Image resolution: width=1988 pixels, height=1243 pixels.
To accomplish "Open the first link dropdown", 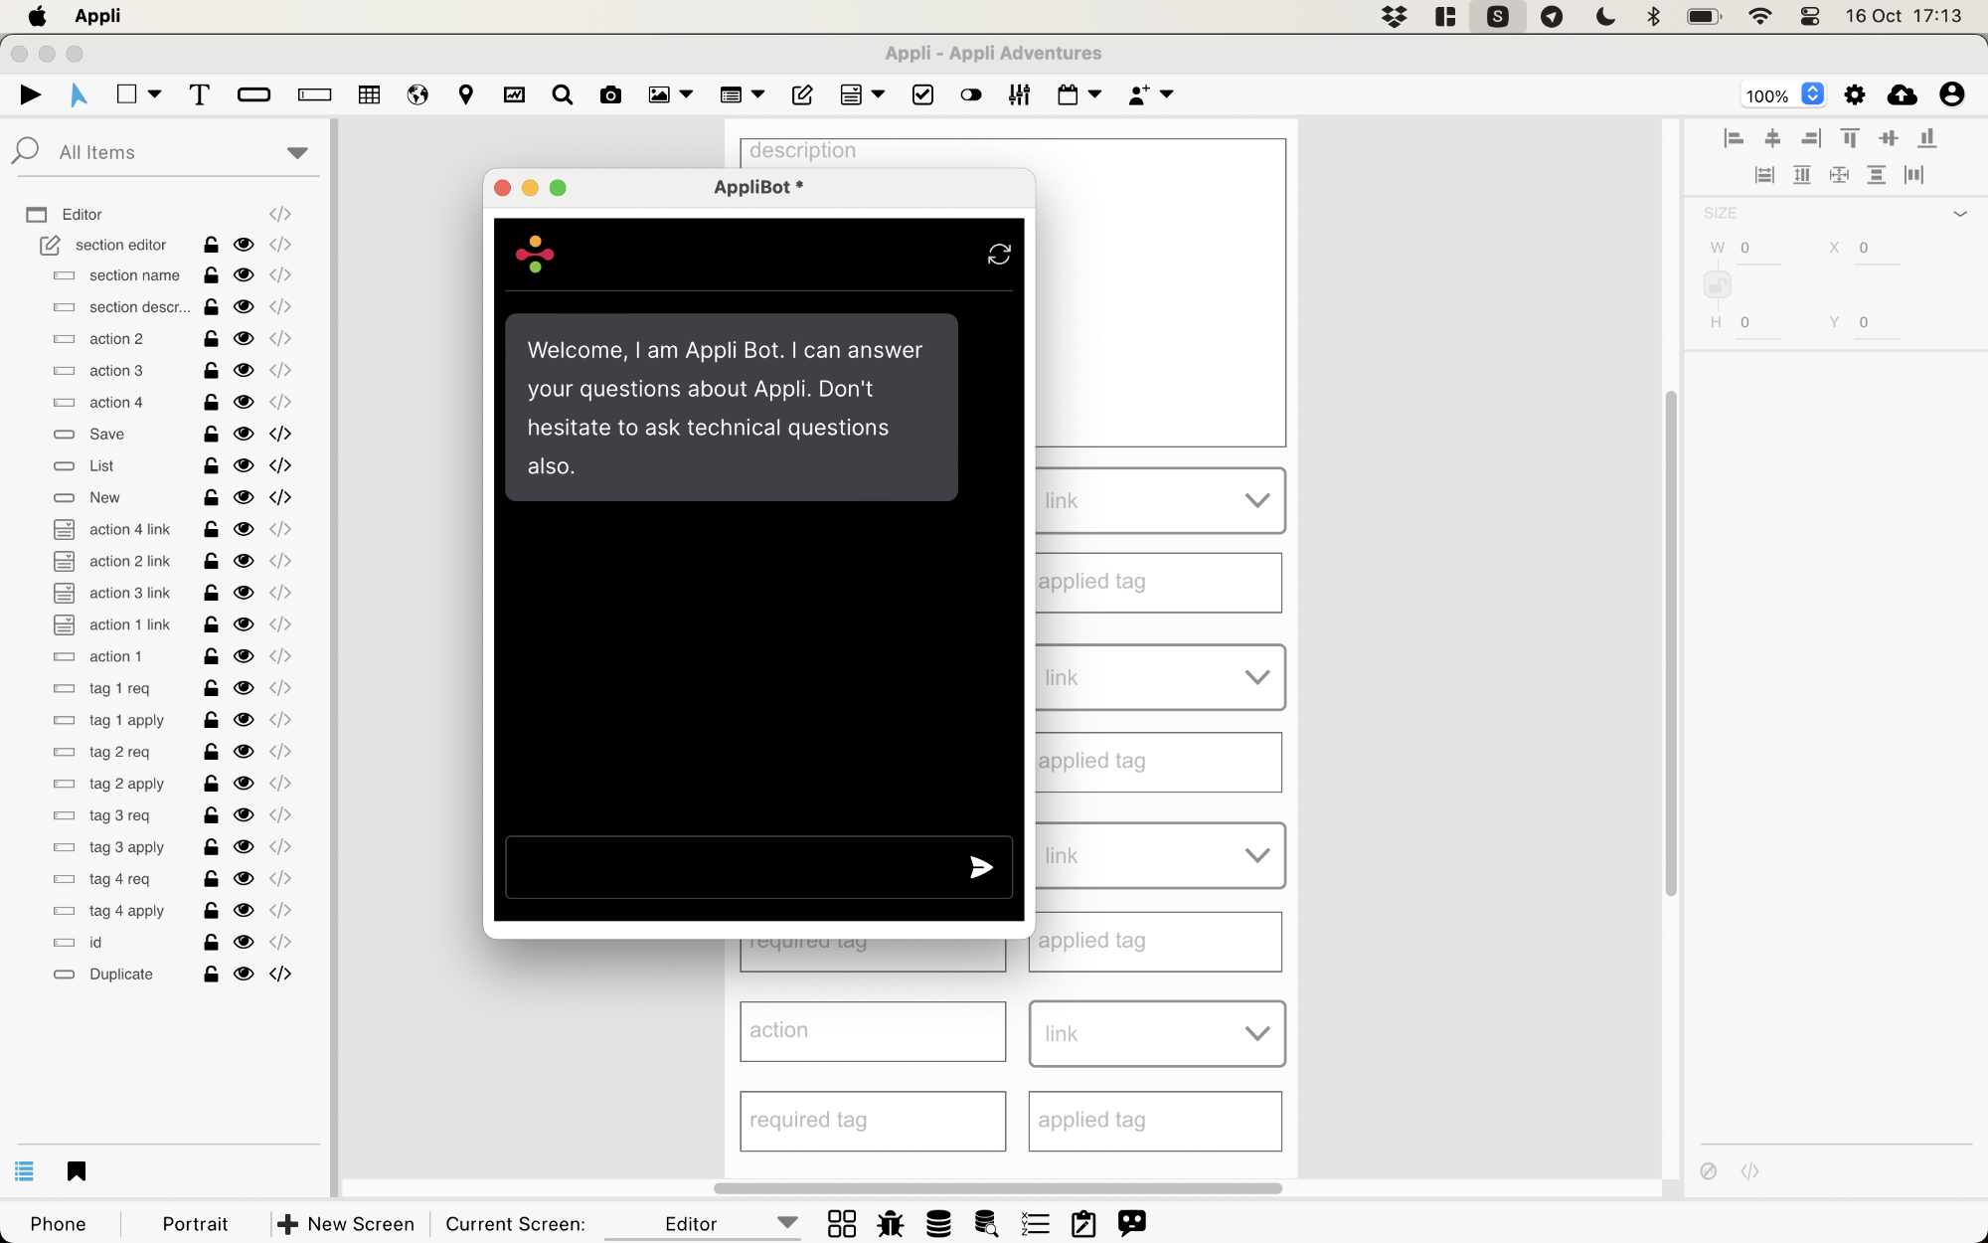I will (x=1159, y=500).
